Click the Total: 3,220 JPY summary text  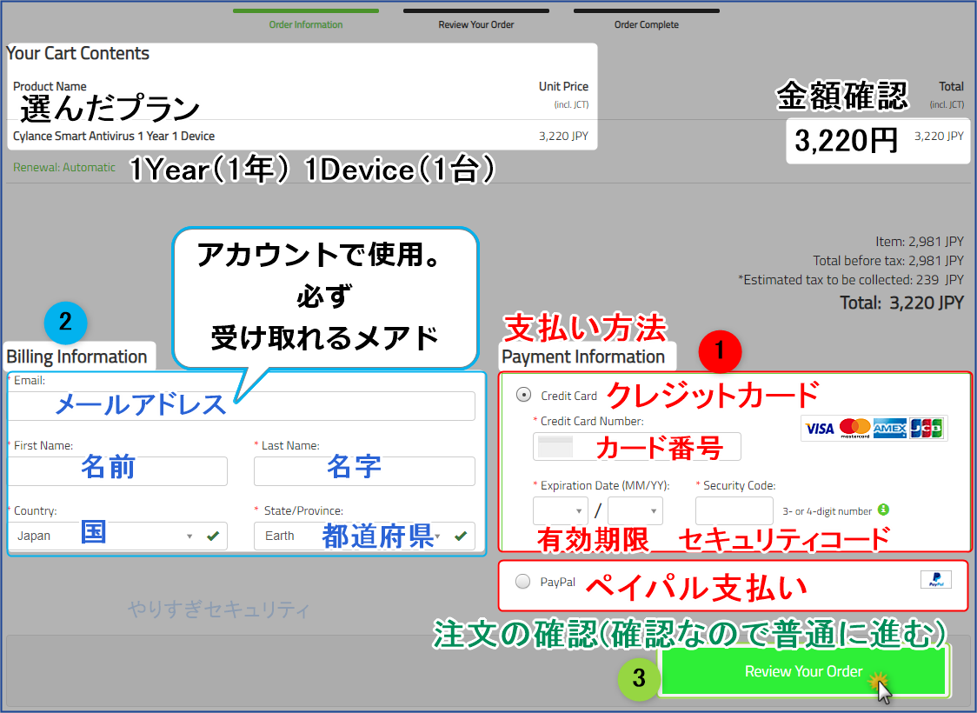[x=901, y=303]
